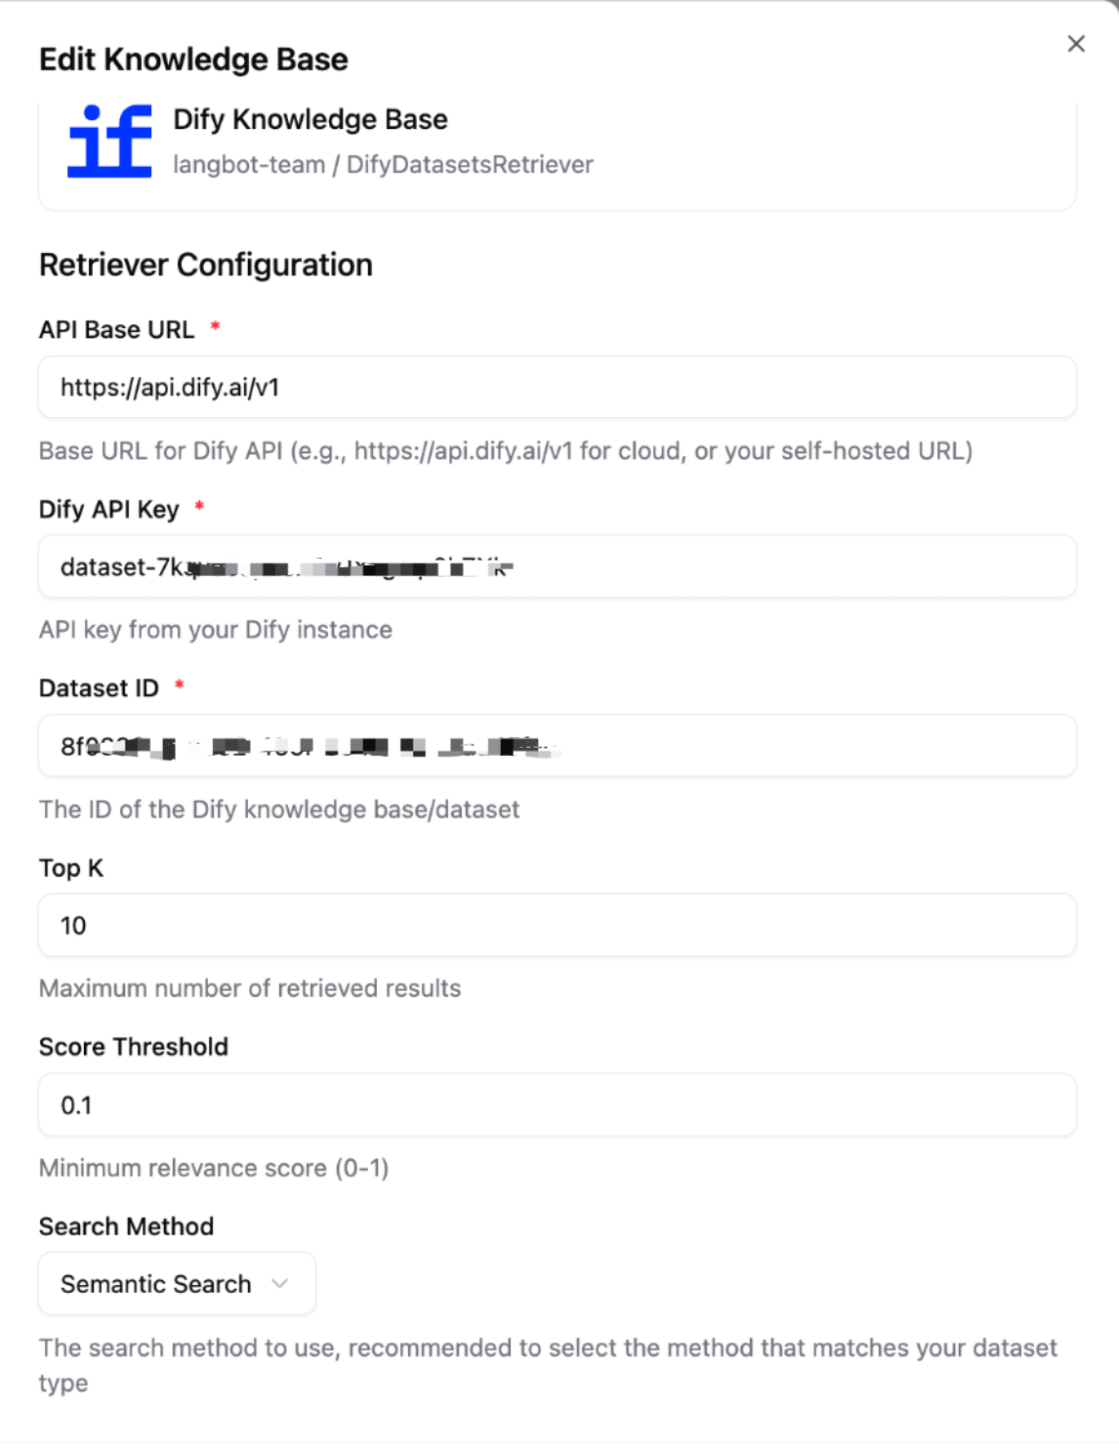Focus the Score Threshold input
The width and height of the screenshot is (1119, 1453).
557,1105
